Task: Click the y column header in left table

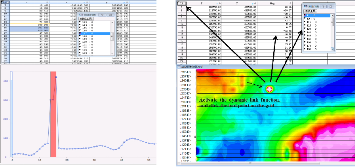Action: 110,2
